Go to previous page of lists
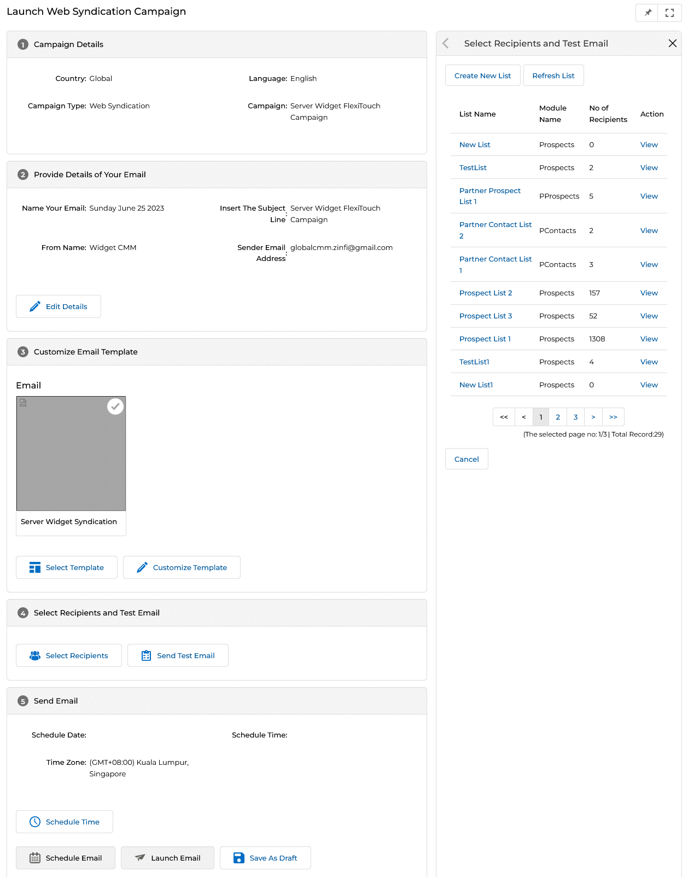This screenshot has width=688, height=877. point(523,417)
